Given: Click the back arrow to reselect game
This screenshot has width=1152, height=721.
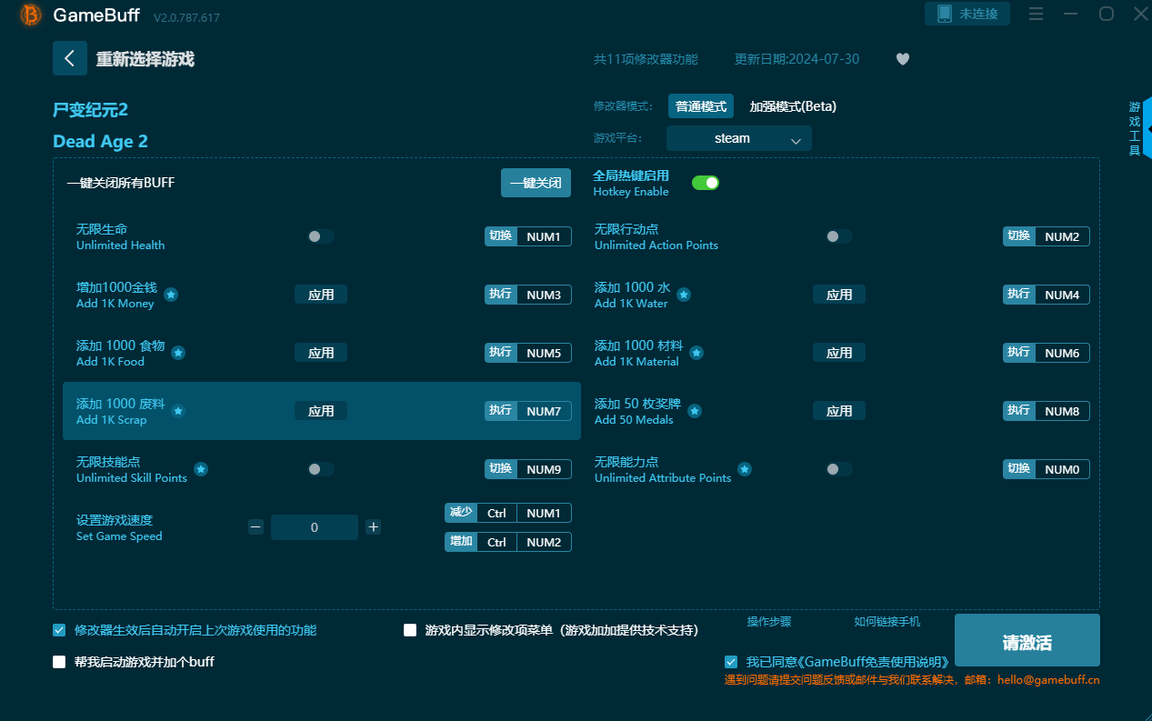Looking at the screenshot, I should coord(70,58).
